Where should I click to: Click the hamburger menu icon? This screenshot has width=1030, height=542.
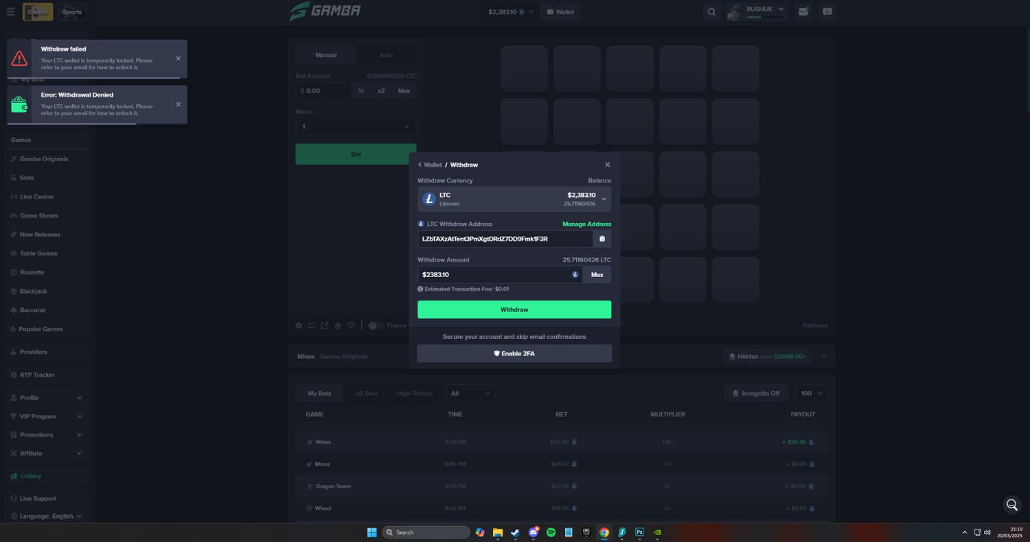coord(10,12)
